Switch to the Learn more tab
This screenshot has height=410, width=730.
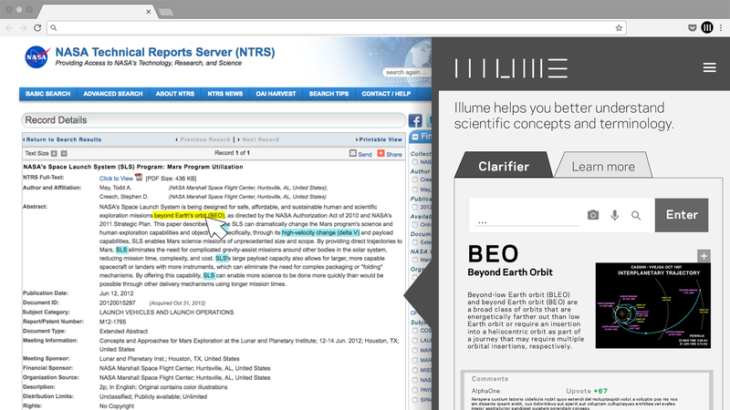[602, 166]
